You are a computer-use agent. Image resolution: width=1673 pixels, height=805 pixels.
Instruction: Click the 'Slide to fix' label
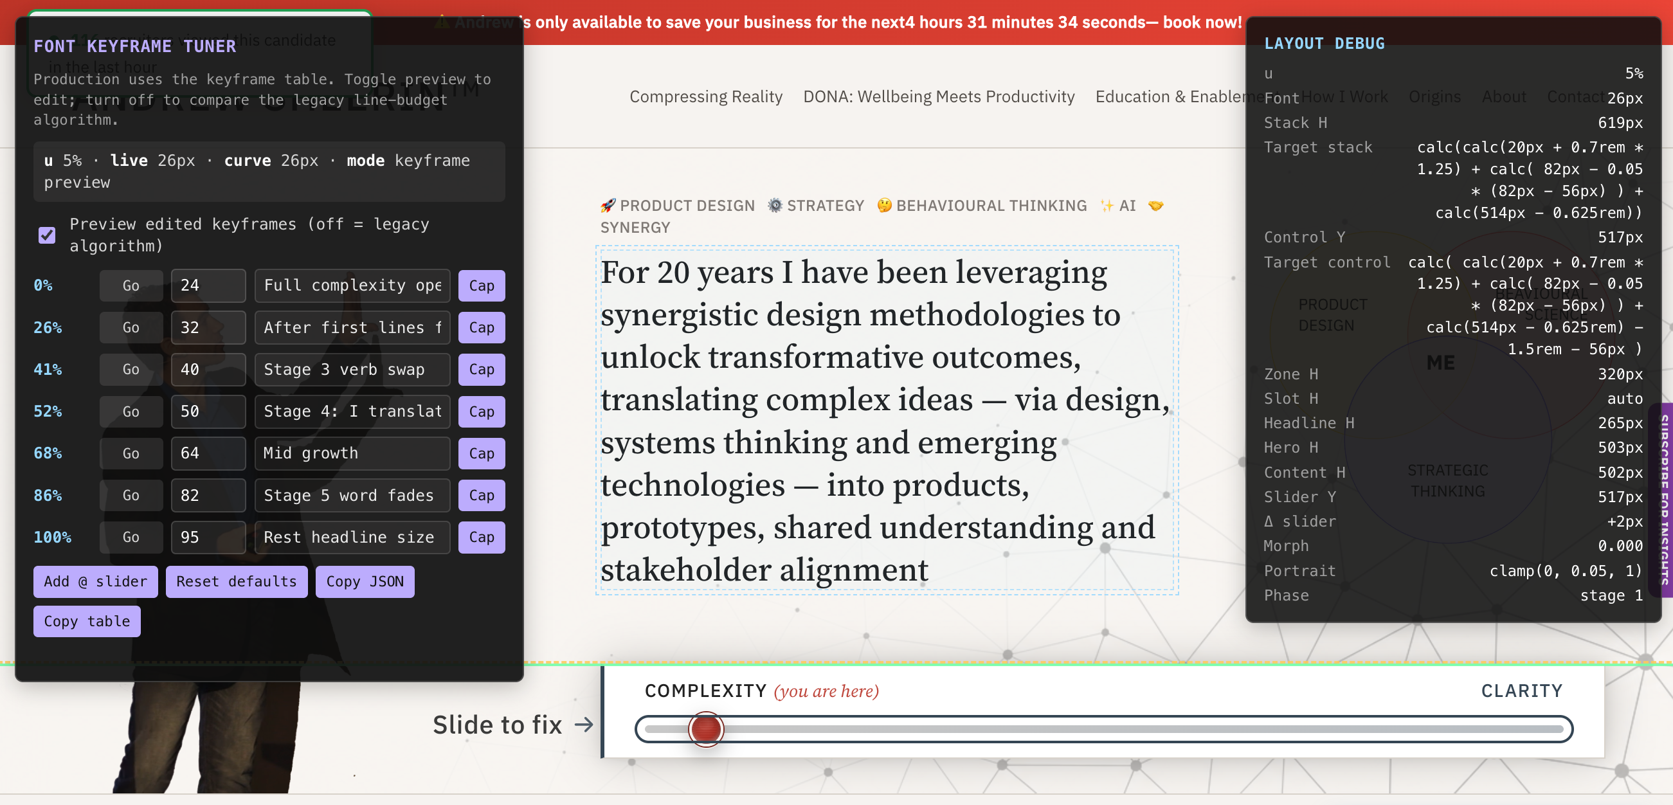click(498, 725)
